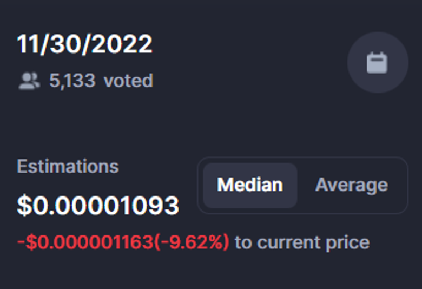Click the red -$0.000001163 difference value
This screenshot has height=289, width=422.
(85, 242)
